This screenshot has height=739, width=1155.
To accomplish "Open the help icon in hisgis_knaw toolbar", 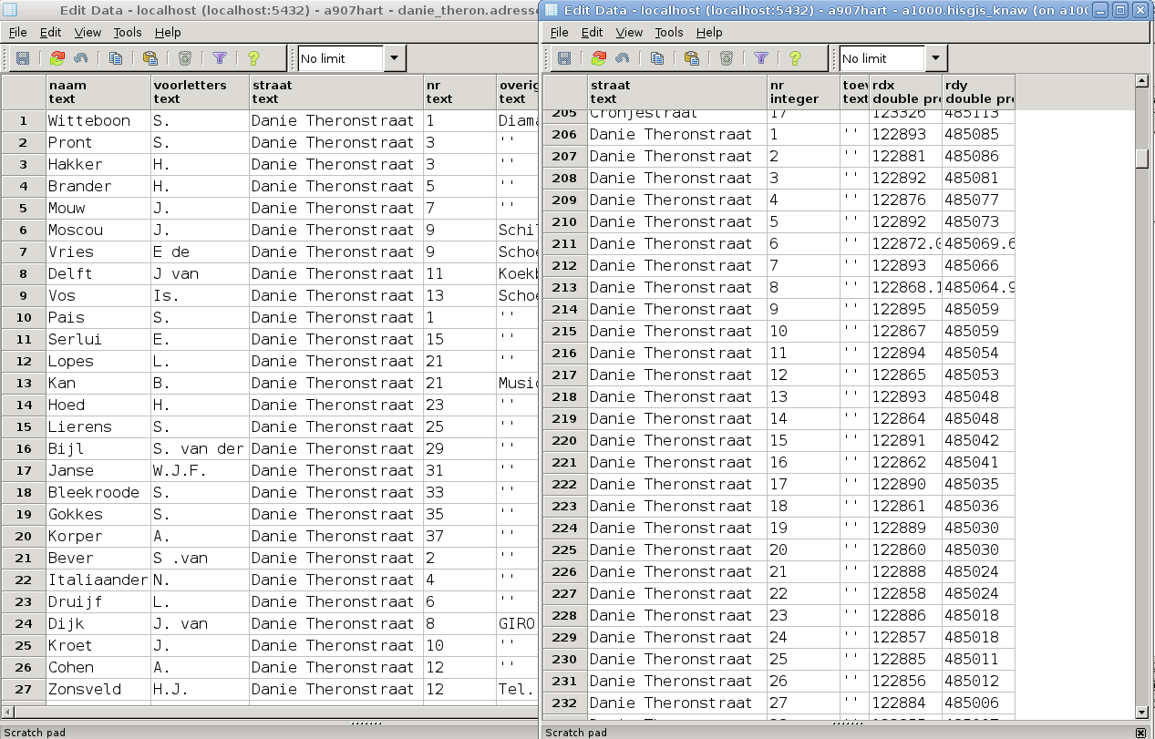I will (796, 58).
